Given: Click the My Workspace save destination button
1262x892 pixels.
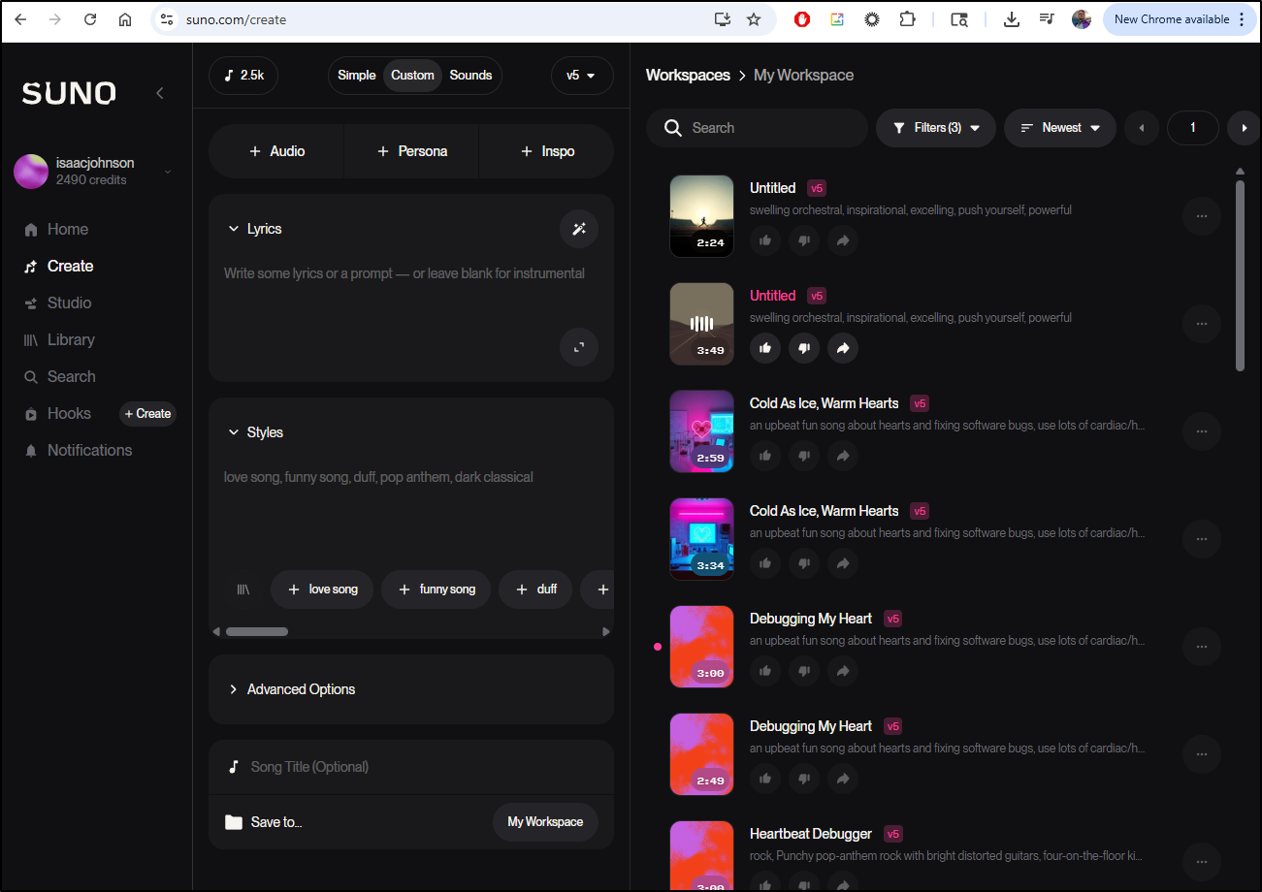Looking at the screenshot, I should tap(545, 822).
